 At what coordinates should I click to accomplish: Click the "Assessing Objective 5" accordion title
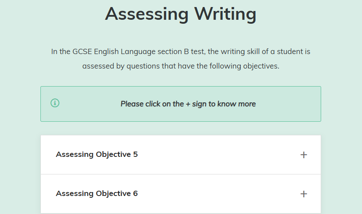(97, 155)
